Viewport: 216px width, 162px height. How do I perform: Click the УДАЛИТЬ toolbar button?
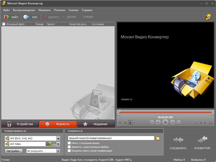coord(51,17)
